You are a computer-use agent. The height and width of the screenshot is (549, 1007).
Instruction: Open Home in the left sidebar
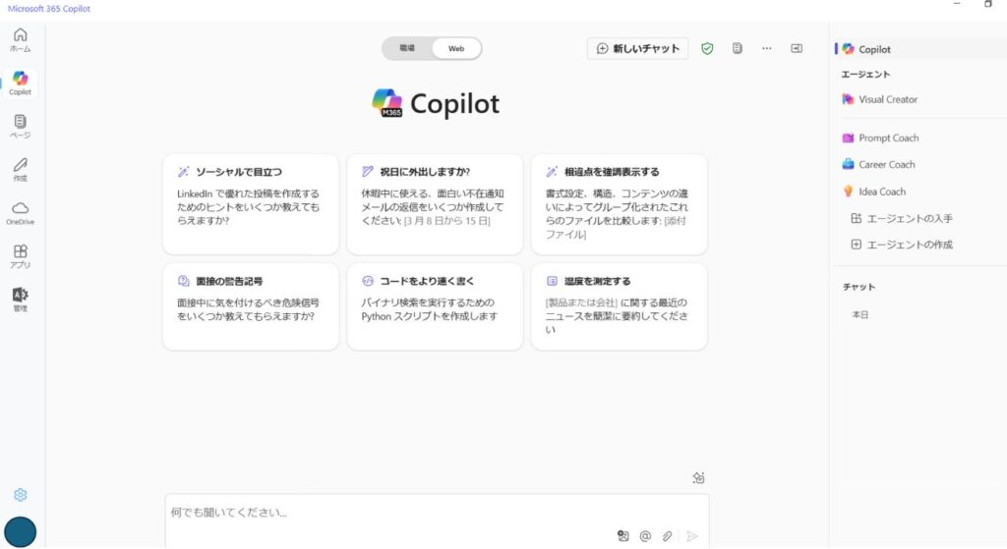click(x=20, y=39)
